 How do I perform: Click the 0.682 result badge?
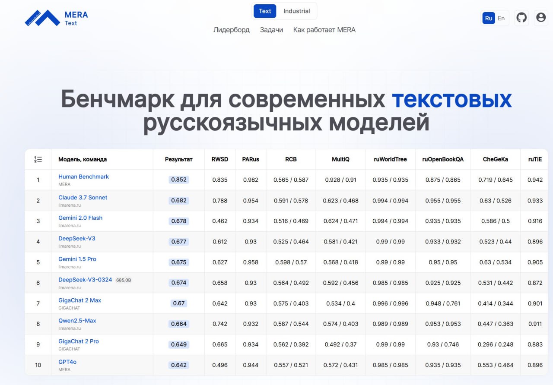pyautogui.click(x=179, y=200)
